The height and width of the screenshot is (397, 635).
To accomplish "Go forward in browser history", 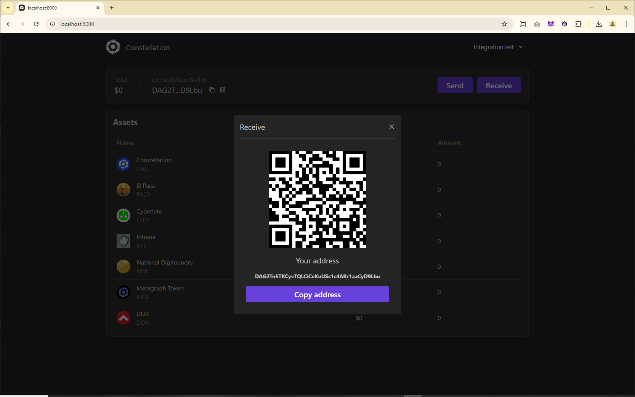I will click(22, 24).
